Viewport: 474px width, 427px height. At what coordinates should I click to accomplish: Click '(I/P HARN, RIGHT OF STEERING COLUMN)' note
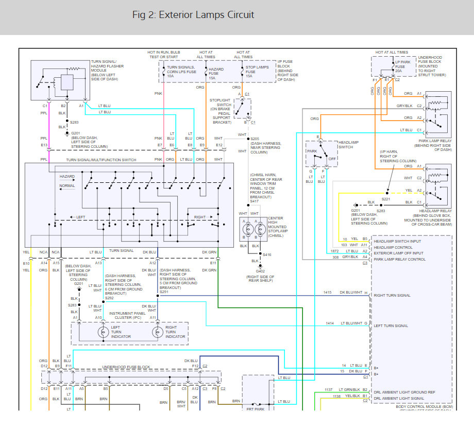(x=398, y=157)
